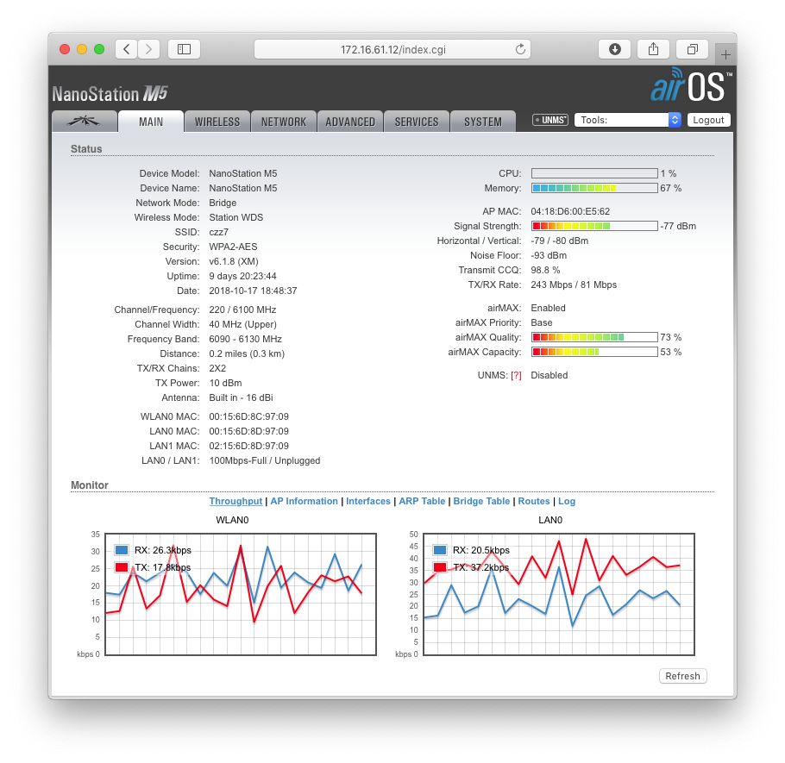Switch to the ADVANCED tab
Screen dimensions: 785x763
pyautogui.click(x=350, y=122)
